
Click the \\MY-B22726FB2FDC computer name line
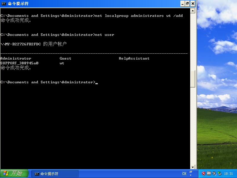(x=33, y=44)
